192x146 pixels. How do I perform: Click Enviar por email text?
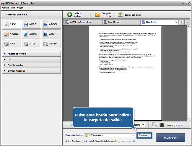pos(133,15)
